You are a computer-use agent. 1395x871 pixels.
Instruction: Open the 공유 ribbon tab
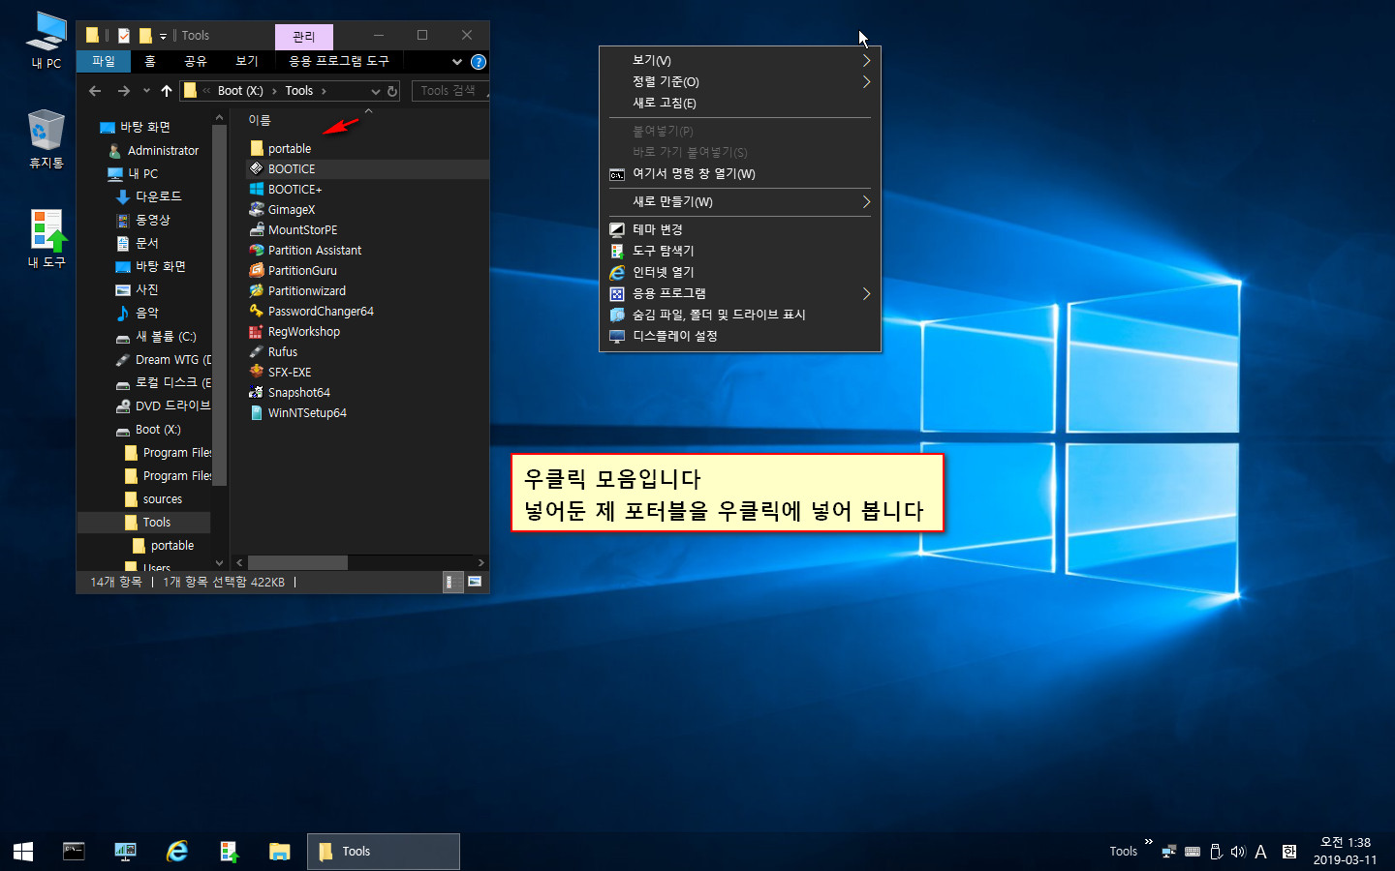(x=196, y=61)
